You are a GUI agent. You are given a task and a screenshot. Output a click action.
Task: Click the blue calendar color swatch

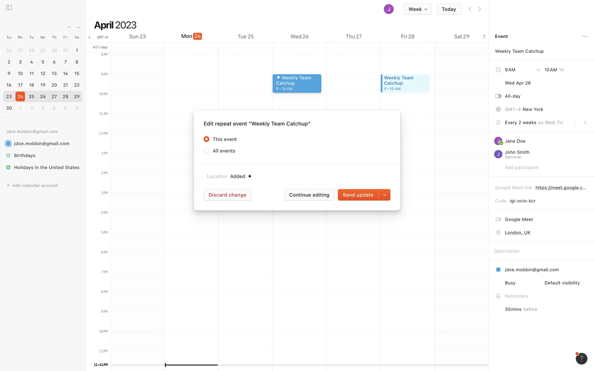click(498, 270)
